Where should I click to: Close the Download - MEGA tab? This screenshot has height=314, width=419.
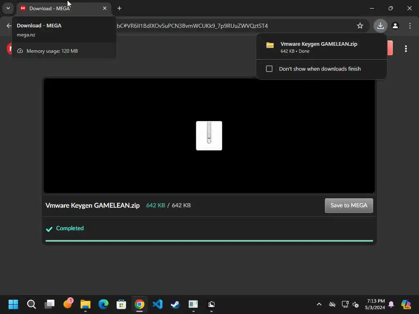point(105,8)
